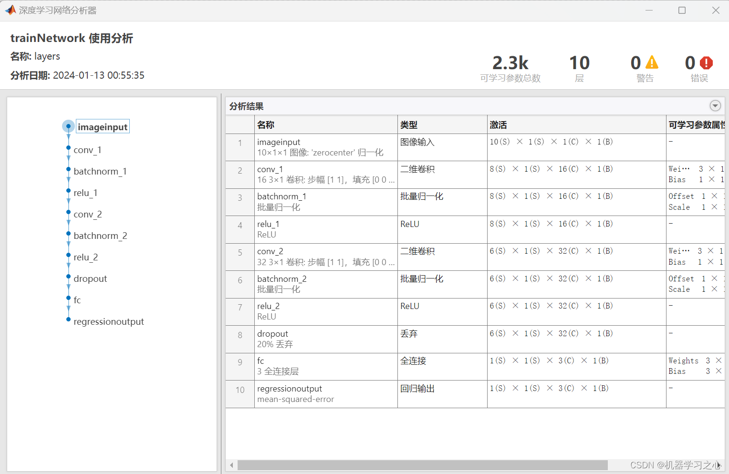Screen dimensions: 729x474
Task: Click the red error icon
Action: click(706, 62)
